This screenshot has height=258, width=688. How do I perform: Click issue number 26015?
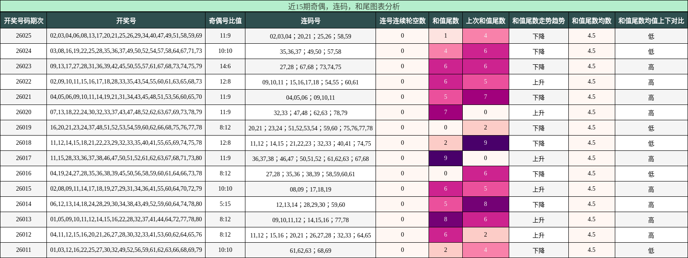point(24,189)
